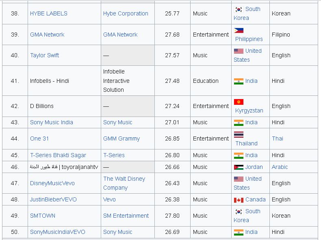Image resolution: width=321 pixels, height=240 pixels.
Task: Select the 27.80 subscriber count cell
Action: tap(172, 216)
